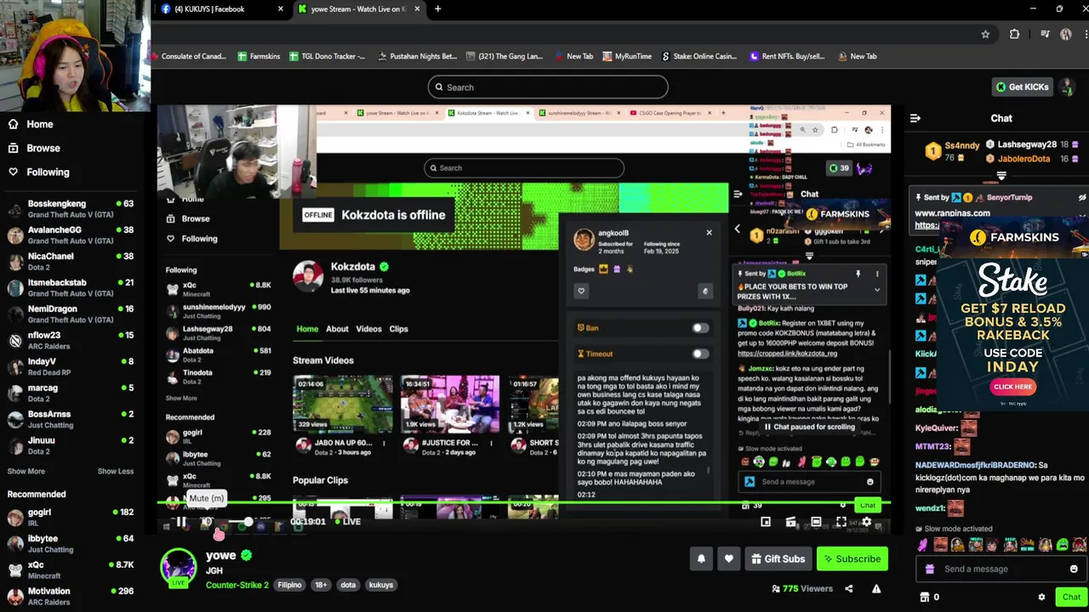1089x612 pixels.
Task: Expand the pinned BotRix message chevron in stream
Action: [x=877, y=289]
